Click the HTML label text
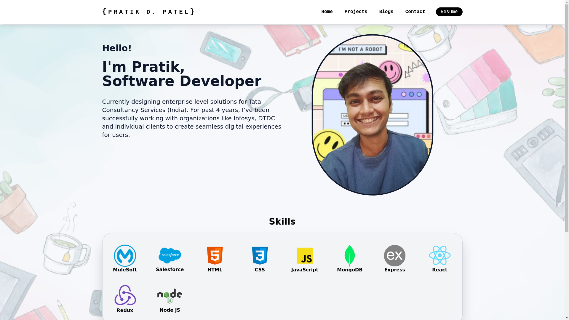The height and width of the screenshot is (320, 569). [x=215, y=270]
